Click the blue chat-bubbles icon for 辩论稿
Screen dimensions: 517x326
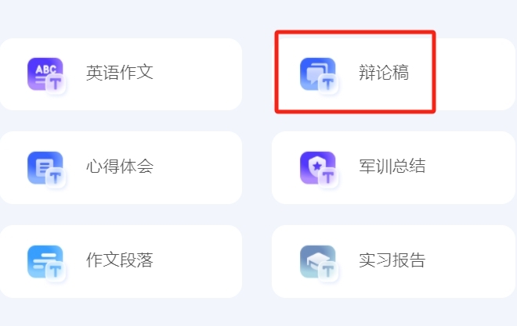[x=318, y=74]
